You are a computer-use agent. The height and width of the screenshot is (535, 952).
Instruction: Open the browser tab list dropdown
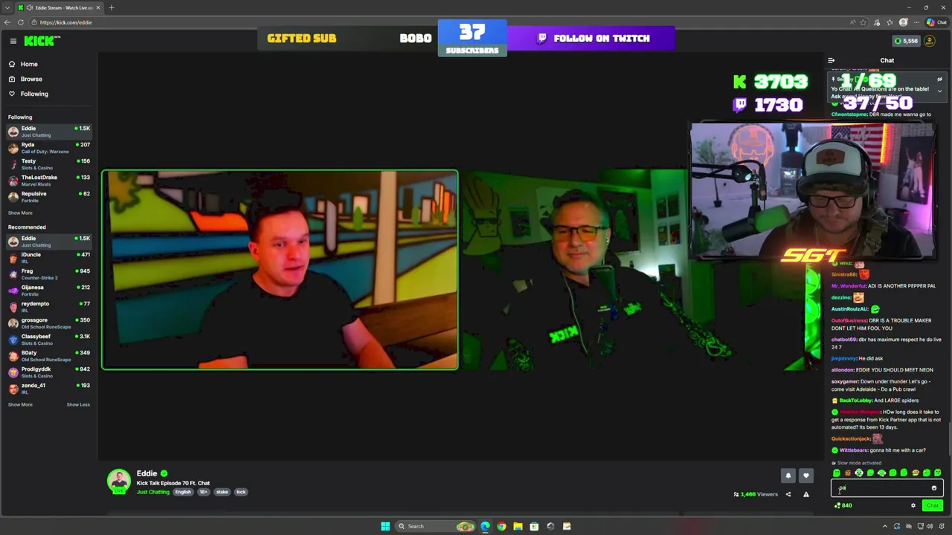pyautogui.click(x=8, y=7)
